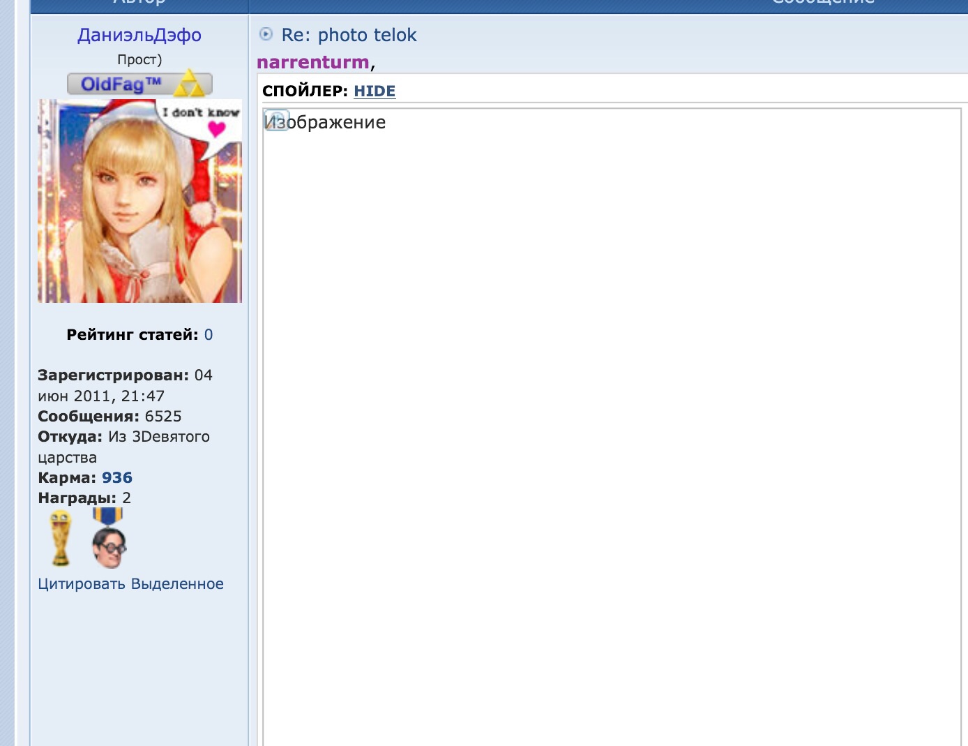Screen dimensions: 968x746
Task: Click the narrenturm username mention
Action: click(x=312, y=62)
